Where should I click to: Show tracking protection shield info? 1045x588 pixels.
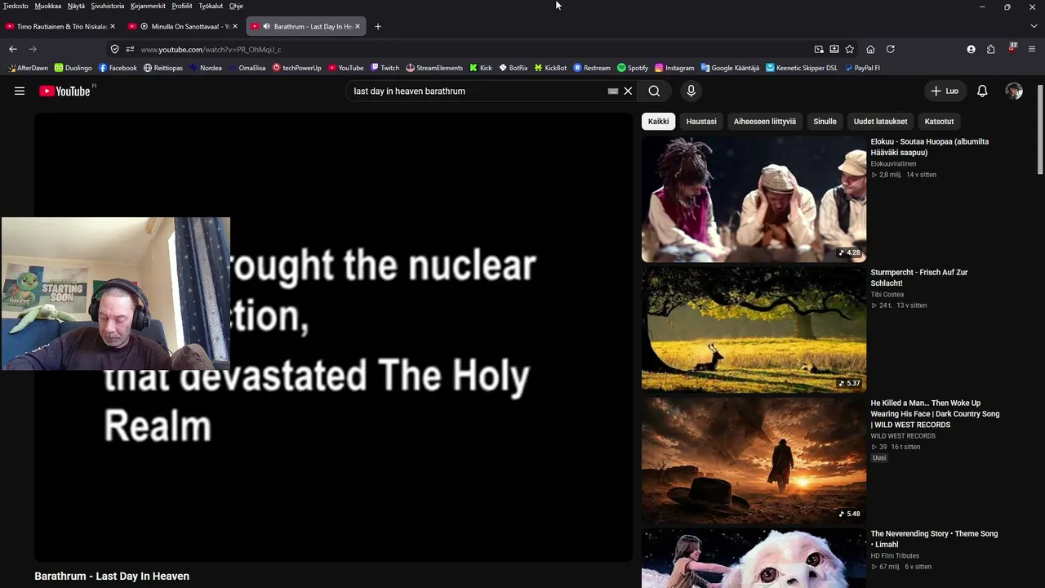coord(115,49)
